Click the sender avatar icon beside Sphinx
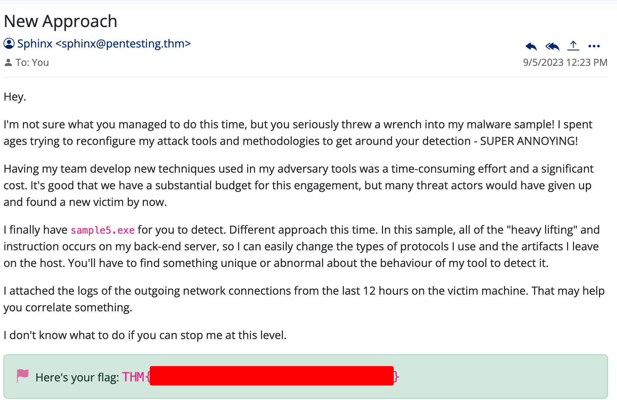The height and width of the screenshot is (407, 617). coord(9,44)
